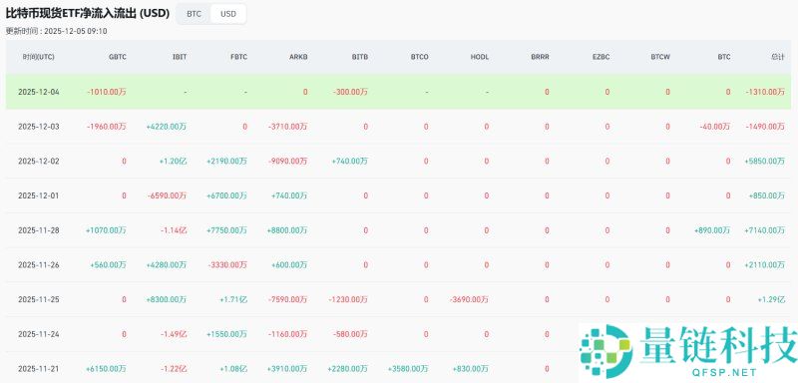
Task: Click the GBTC column header
Action: (x=117, y=57)
